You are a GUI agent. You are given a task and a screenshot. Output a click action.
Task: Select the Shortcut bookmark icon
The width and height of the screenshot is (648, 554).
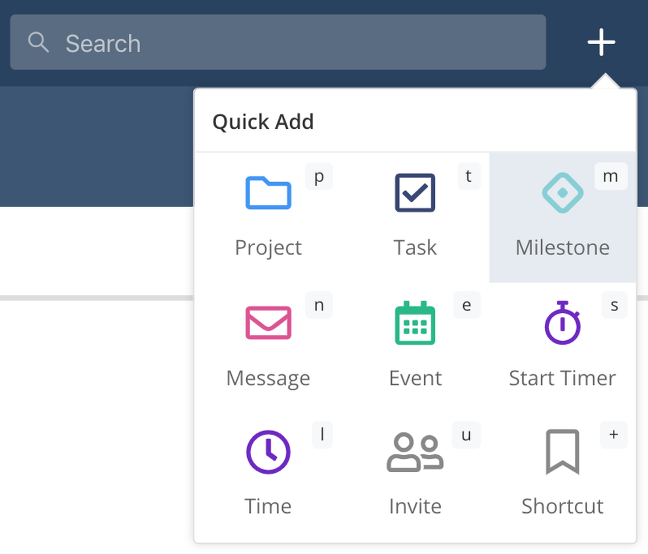[x=563, y=452]
